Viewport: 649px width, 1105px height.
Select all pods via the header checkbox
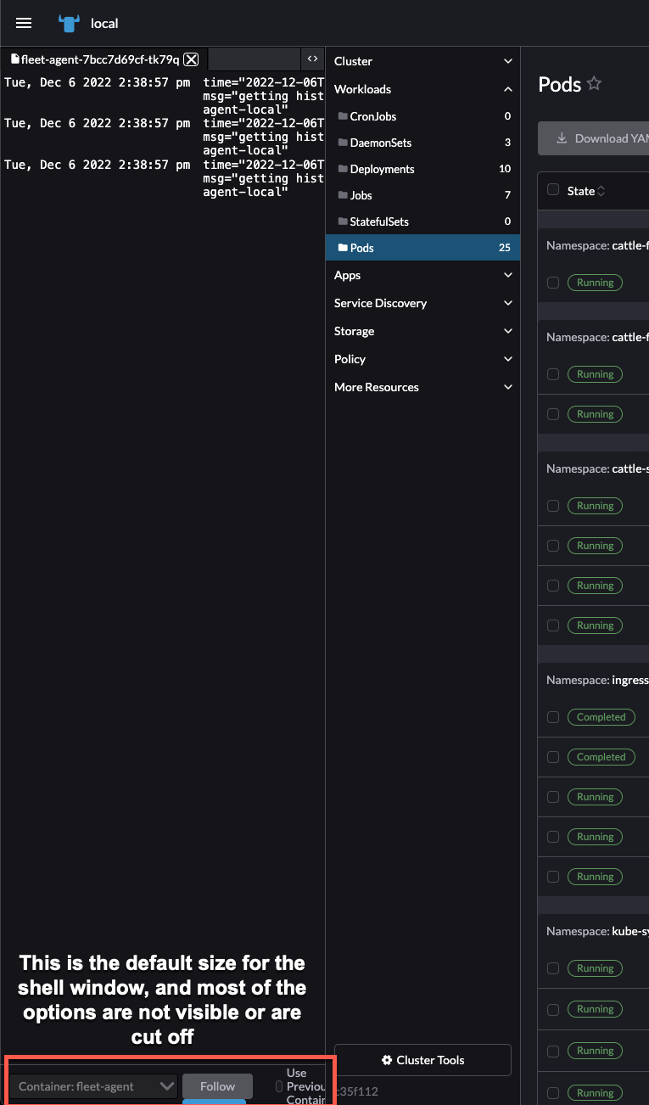pos(553,191)
